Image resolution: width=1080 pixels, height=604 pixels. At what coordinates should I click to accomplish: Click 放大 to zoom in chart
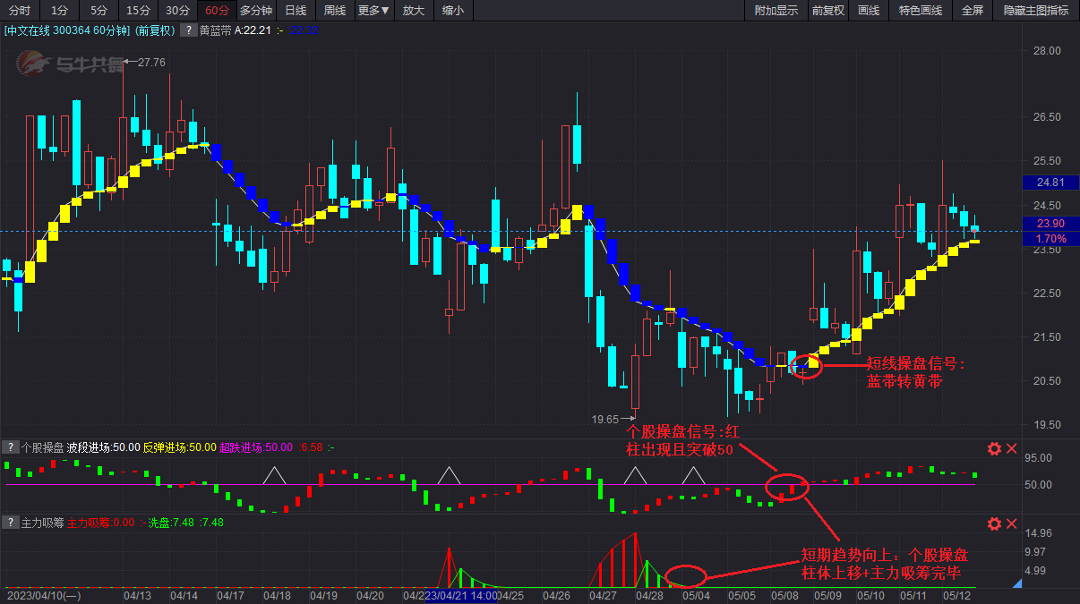coord(414,11)
